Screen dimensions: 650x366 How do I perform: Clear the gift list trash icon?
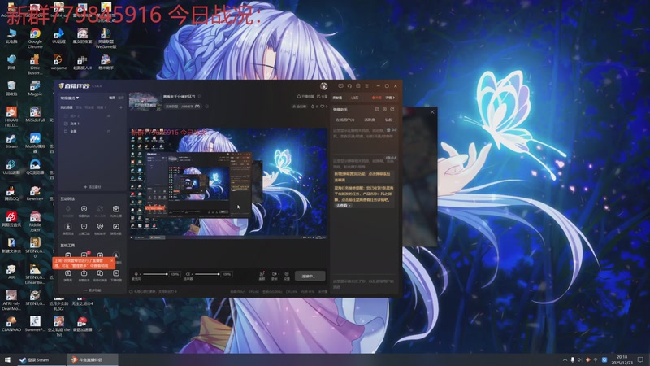[x=388, y=130]
